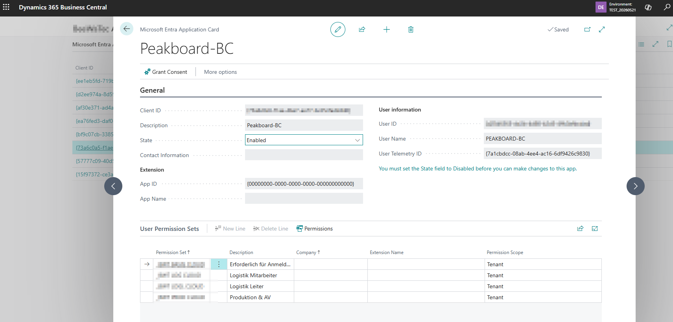Select {ee1eb5fd client ID in background list
Screen dimensions: 673x322
(94, 81)
